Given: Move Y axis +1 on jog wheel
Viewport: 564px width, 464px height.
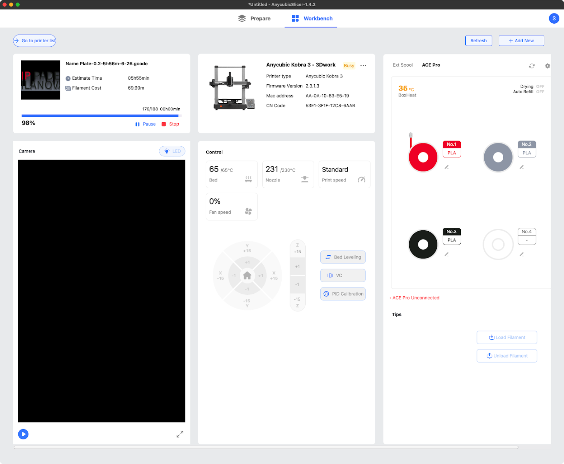Looking at the screenshot, I should [x=247, y=262].
